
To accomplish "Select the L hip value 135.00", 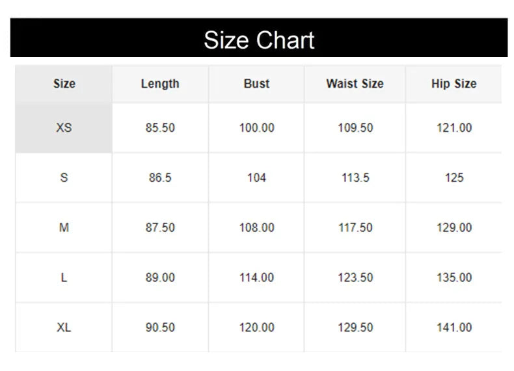I will pos(454,277).
